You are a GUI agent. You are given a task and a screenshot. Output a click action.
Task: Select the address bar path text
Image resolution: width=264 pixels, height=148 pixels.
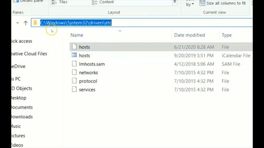tap(76, 23)
